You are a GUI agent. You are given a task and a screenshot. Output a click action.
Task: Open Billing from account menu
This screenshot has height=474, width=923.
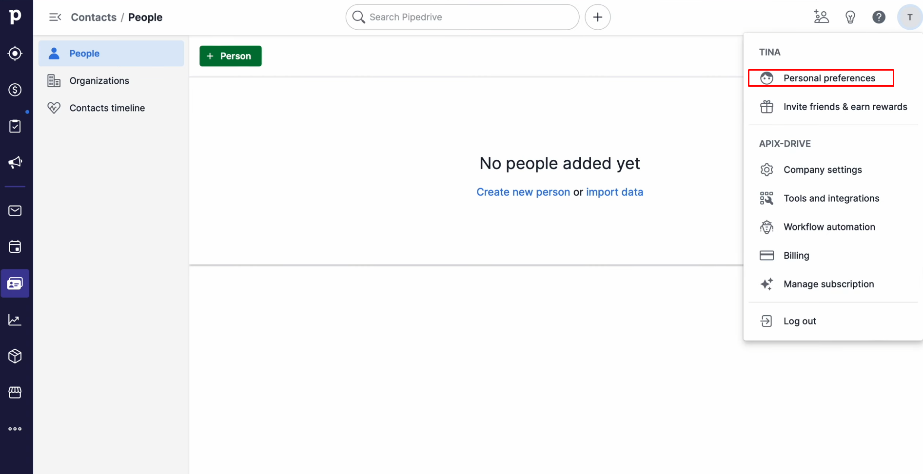pyautogui.click(x=833, y=255)
